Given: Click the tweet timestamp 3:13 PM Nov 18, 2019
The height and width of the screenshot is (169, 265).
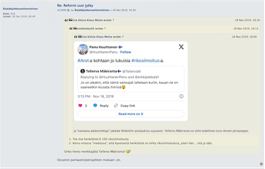Looking at the screenshot, I should coord(95,96).
